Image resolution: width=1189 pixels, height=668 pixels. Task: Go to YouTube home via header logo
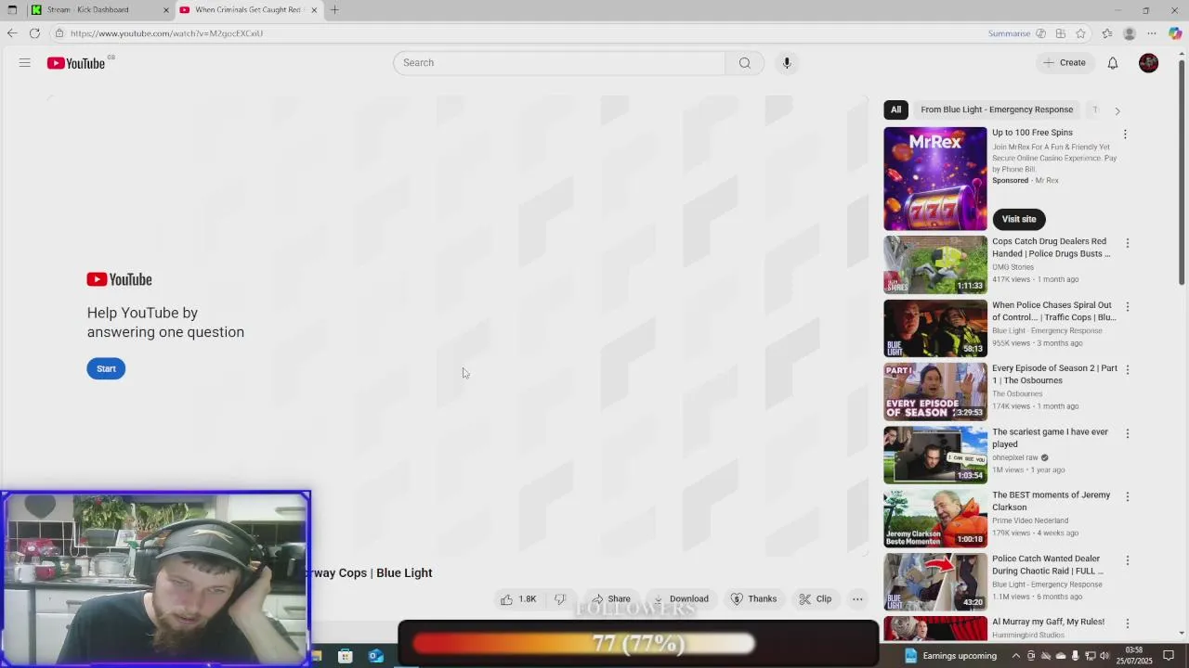[x=76, y=63]
